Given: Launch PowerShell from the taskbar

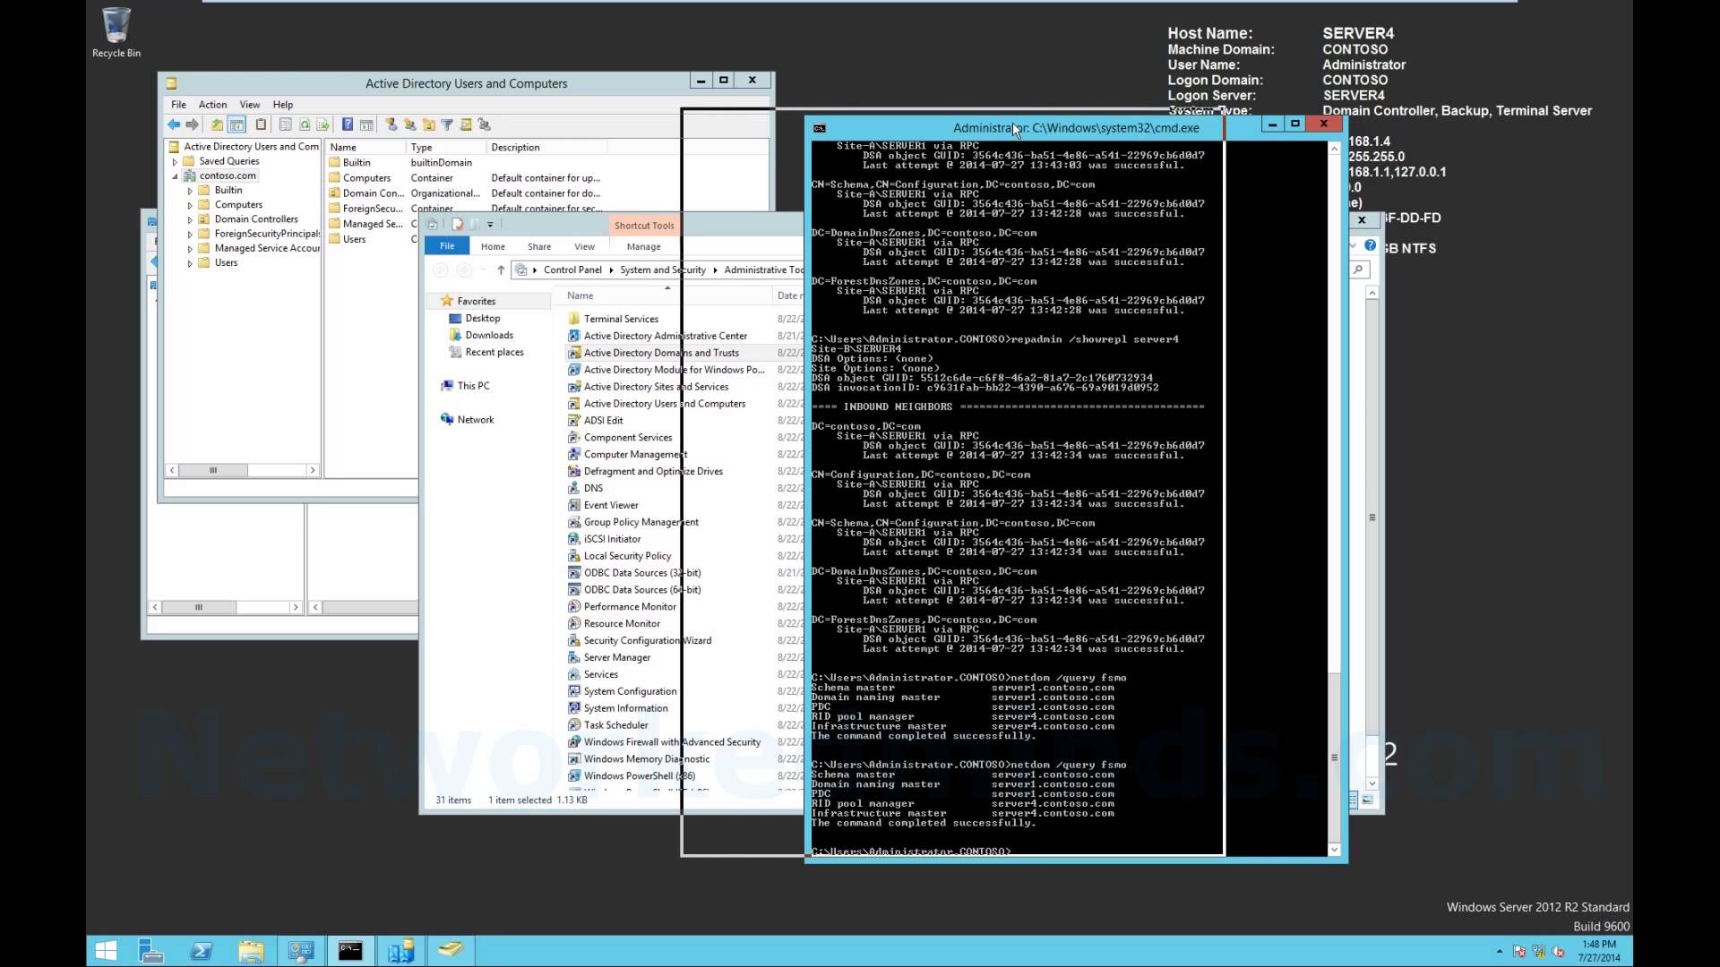Looking at the screenshot, I should tap(202, 951).
